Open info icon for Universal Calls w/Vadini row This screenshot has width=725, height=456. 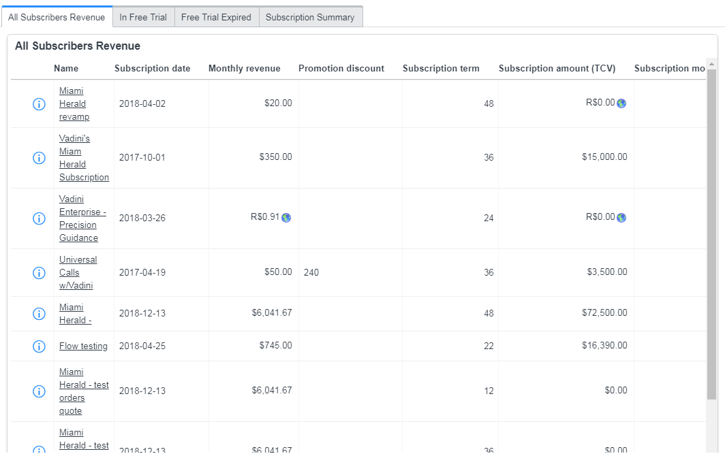pyautogui.click(x=39, y=273)
